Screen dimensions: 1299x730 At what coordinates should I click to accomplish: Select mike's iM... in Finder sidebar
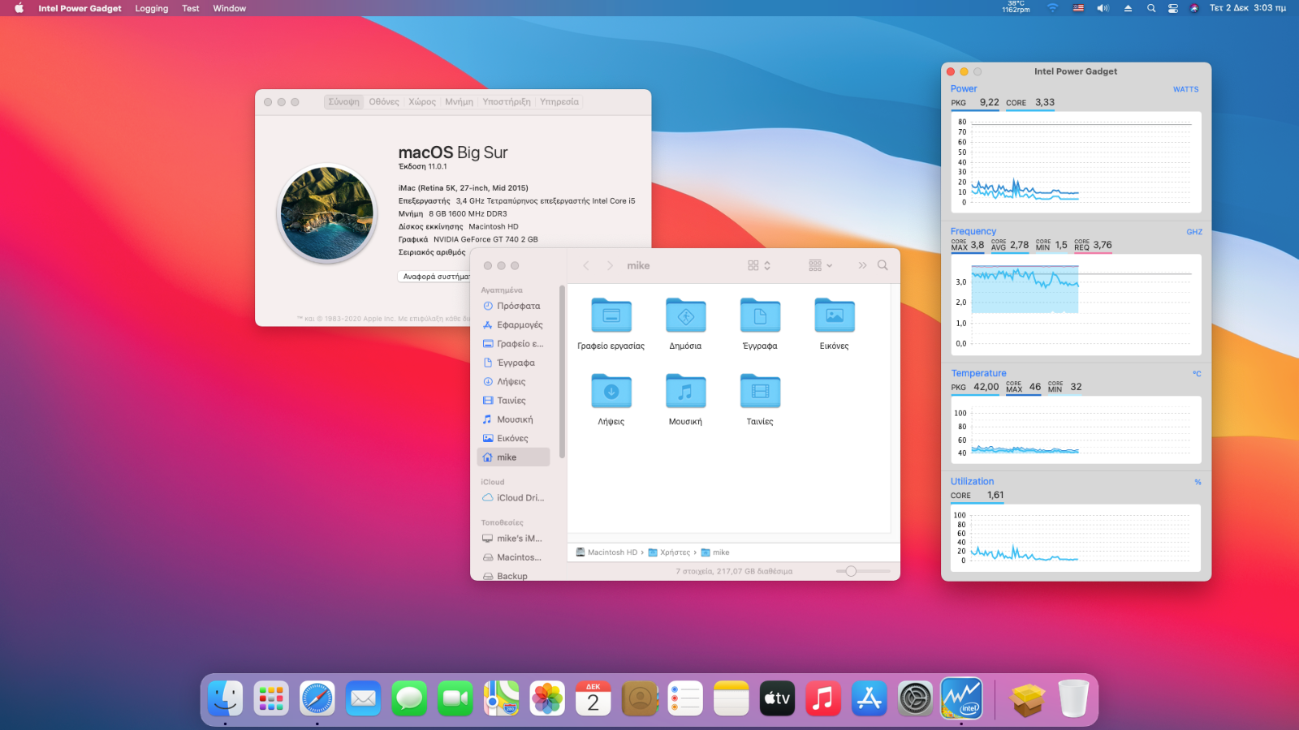point(514,539)
